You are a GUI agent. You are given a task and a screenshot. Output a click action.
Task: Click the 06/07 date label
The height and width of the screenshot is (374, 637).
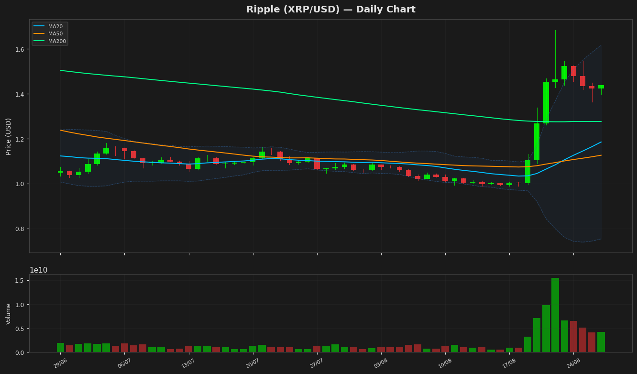pos(124,364)
